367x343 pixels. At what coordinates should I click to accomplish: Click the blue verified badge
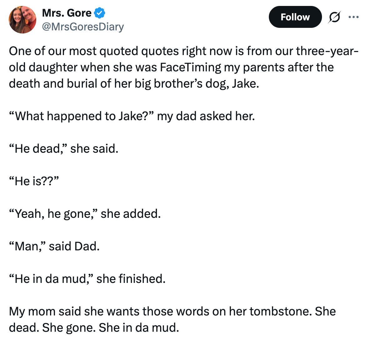pos(100,13)
